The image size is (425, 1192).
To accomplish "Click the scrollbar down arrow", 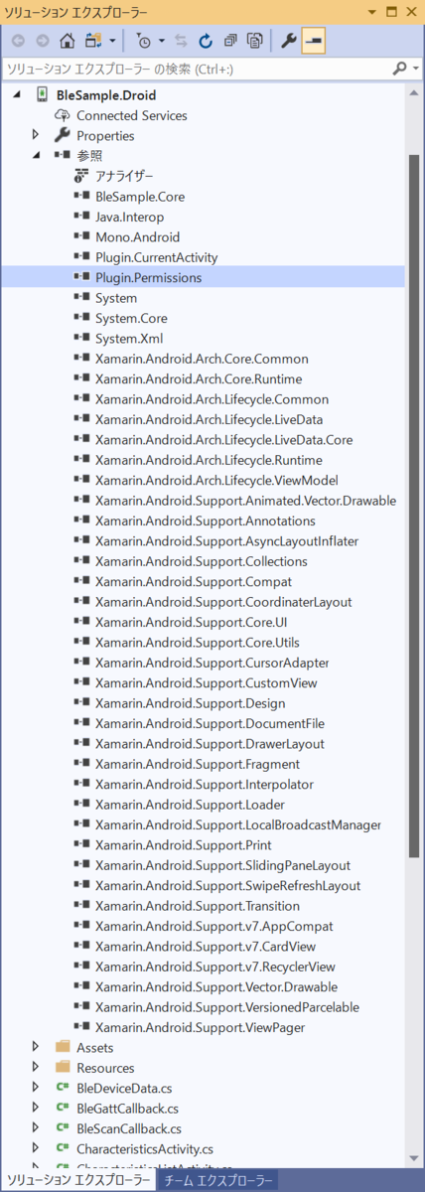I will (x=415, y=1160).
